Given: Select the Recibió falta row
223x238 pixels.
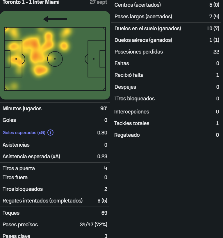Looking at the screenshot, I should pos(167,75).
